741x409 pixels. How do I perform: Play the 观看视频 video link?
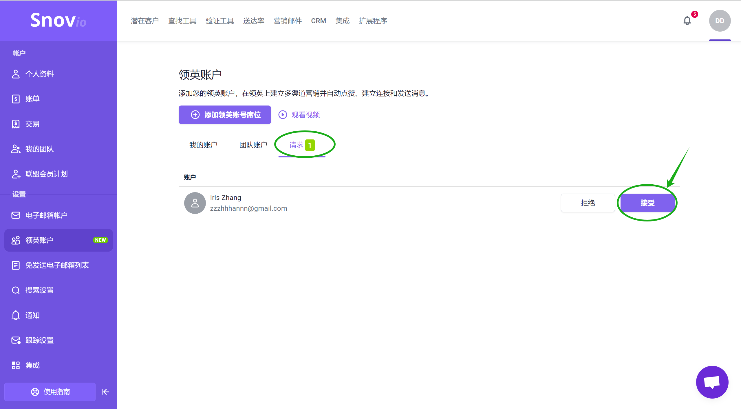tap(299, 115)
